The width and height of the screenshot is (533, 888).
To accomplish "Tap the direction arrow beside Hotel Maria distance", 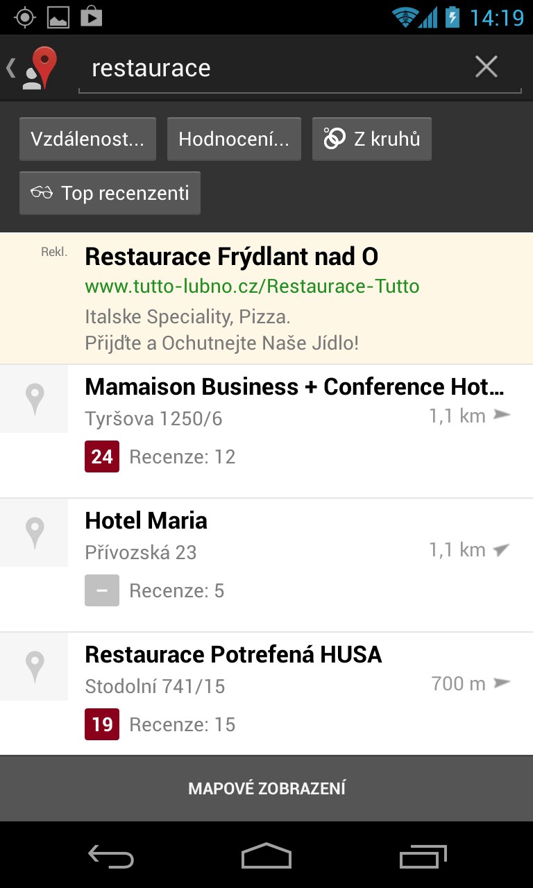I will (501, 550).
